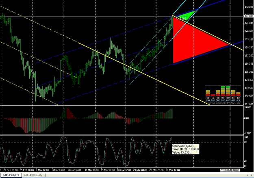The image size is (254, 178).
Task: Click the 140.085 price scale label
Action: pos(249,31)
